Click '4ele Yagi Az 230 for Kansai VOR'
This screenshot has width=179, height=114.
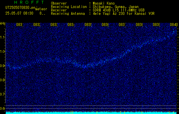tap(124, 14)
